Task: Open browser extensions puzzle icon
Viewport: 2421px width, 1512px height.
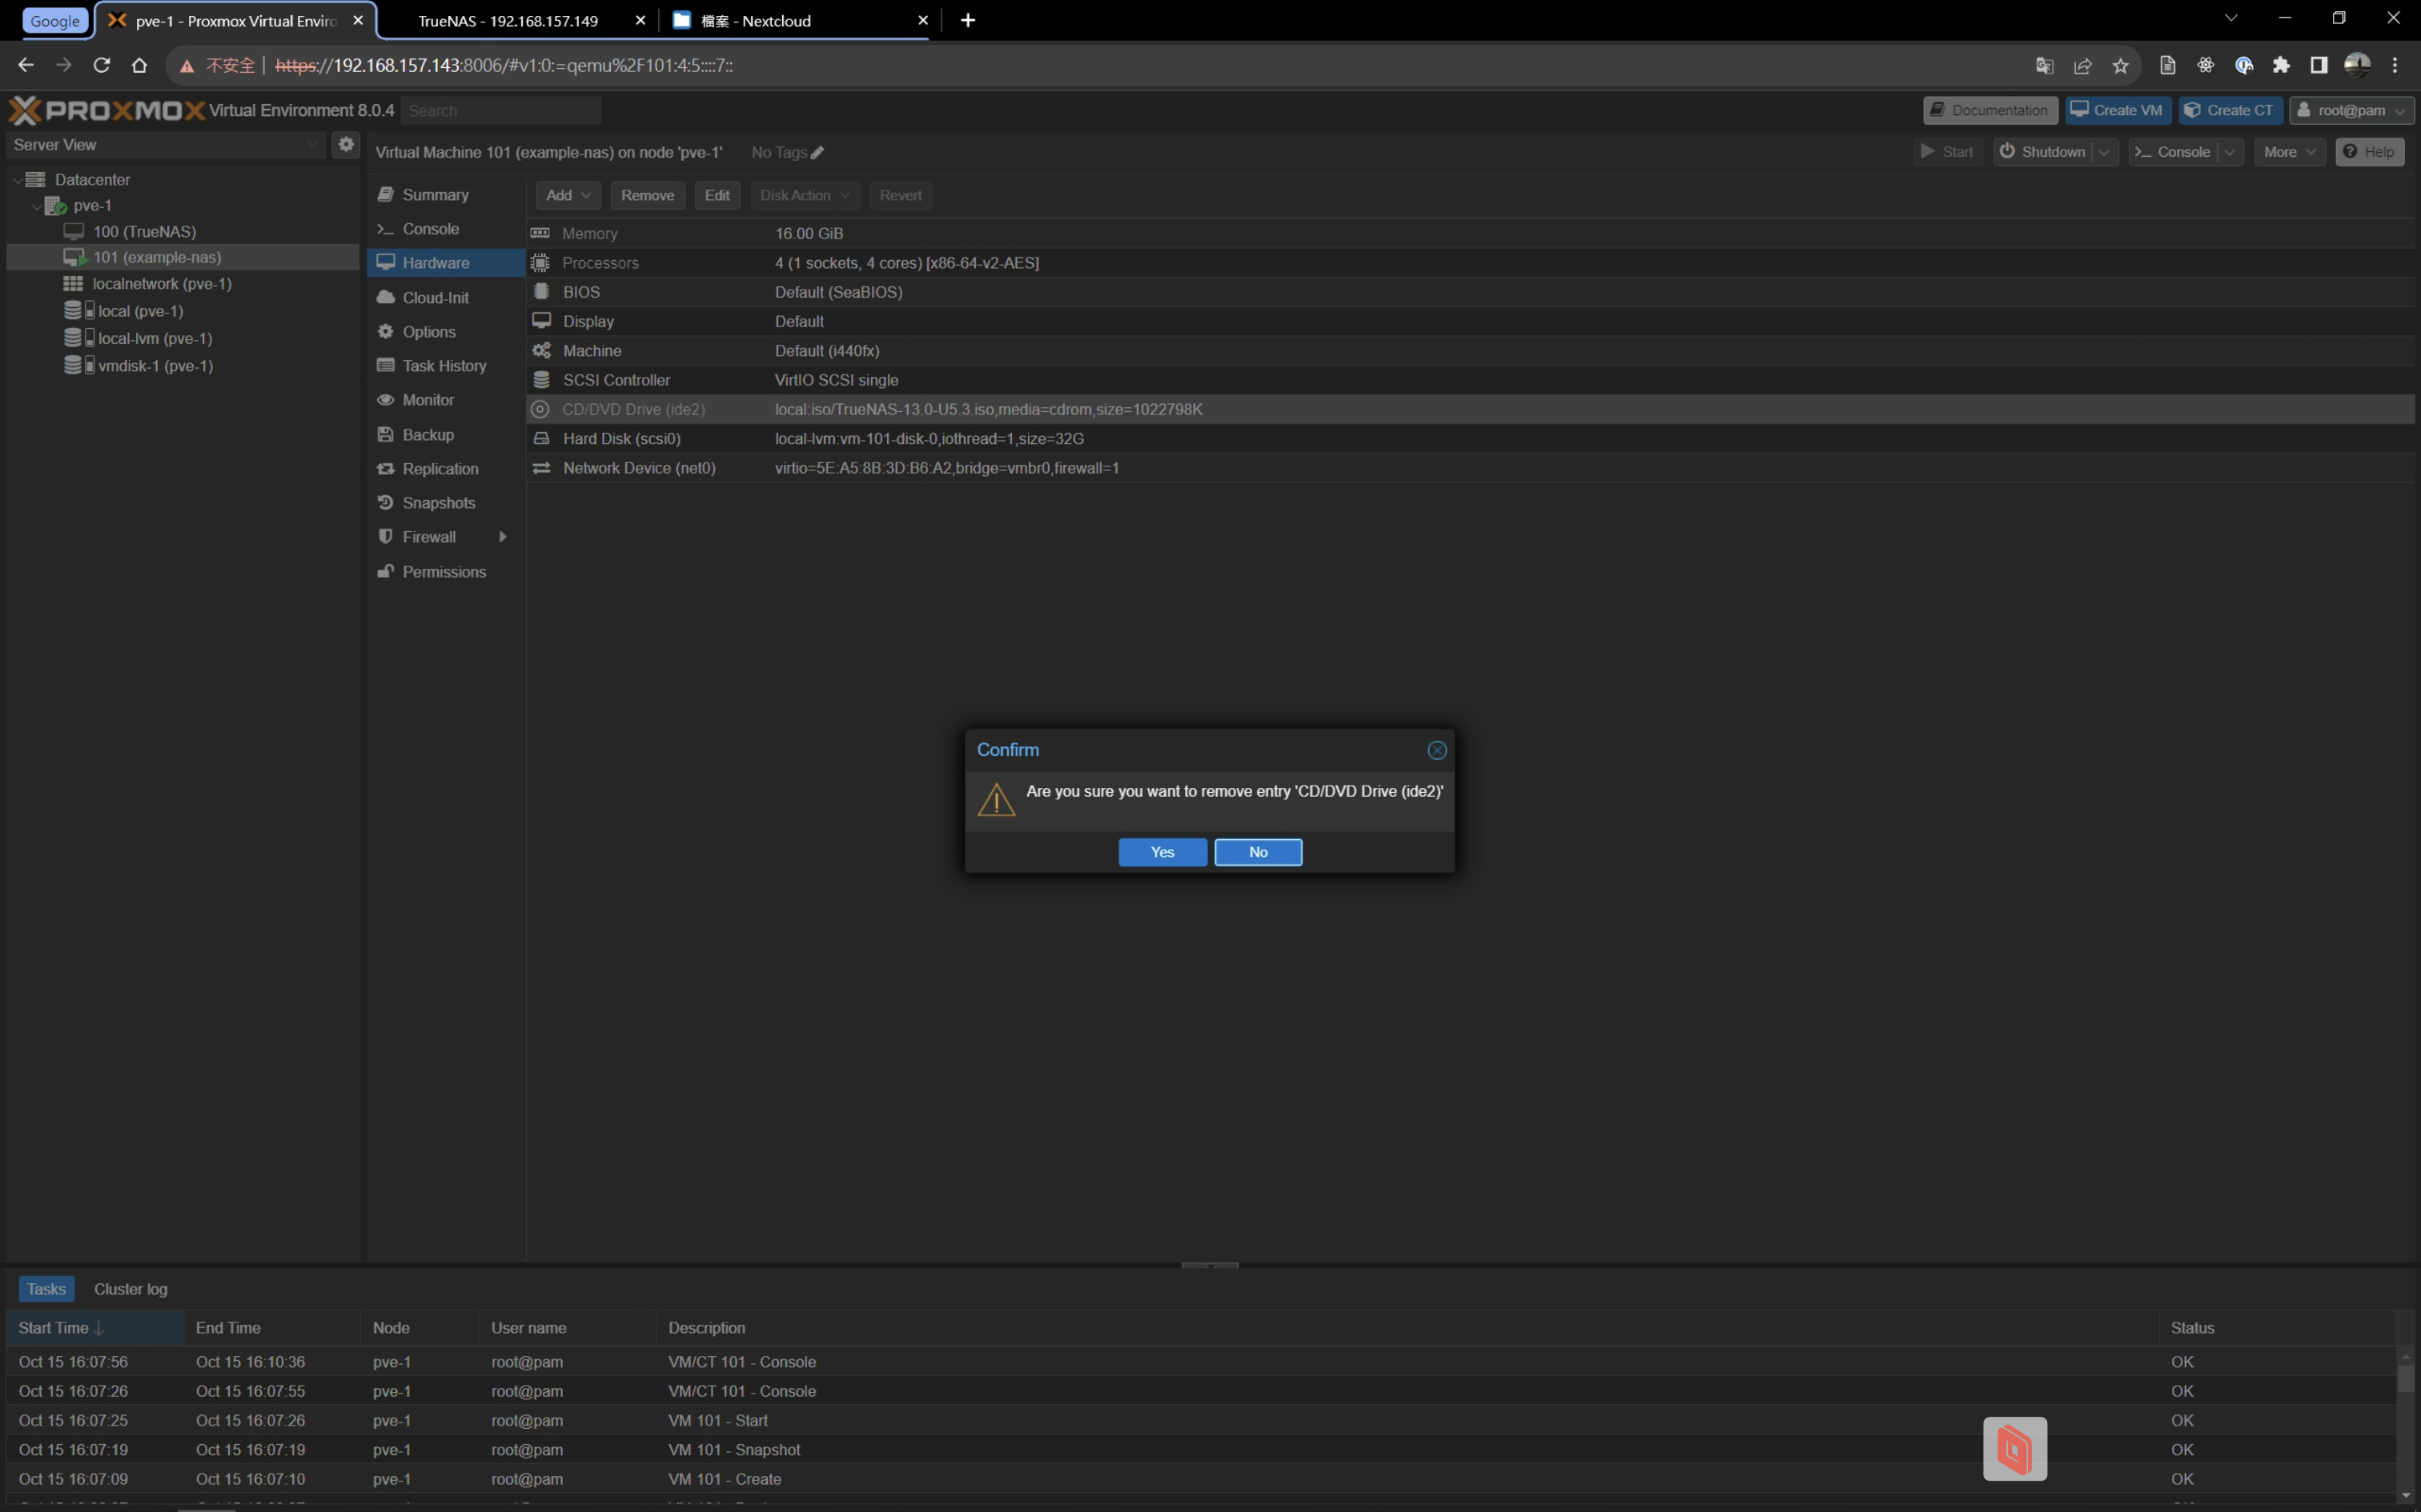Action: coord(2281,66)
